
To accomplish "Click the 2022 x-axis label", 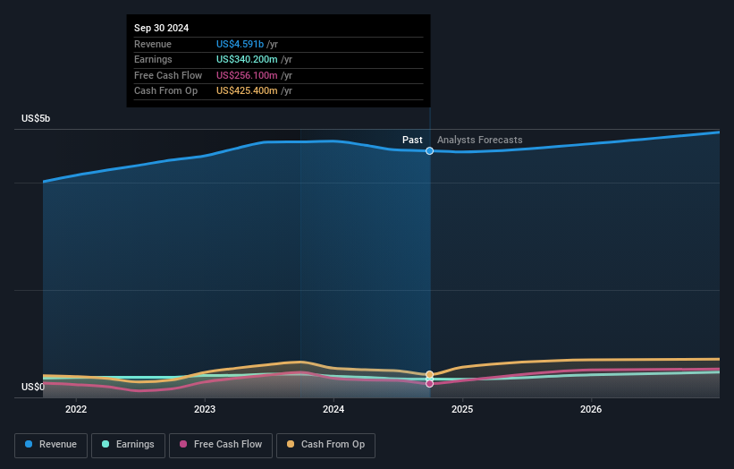I will point(76,409).
